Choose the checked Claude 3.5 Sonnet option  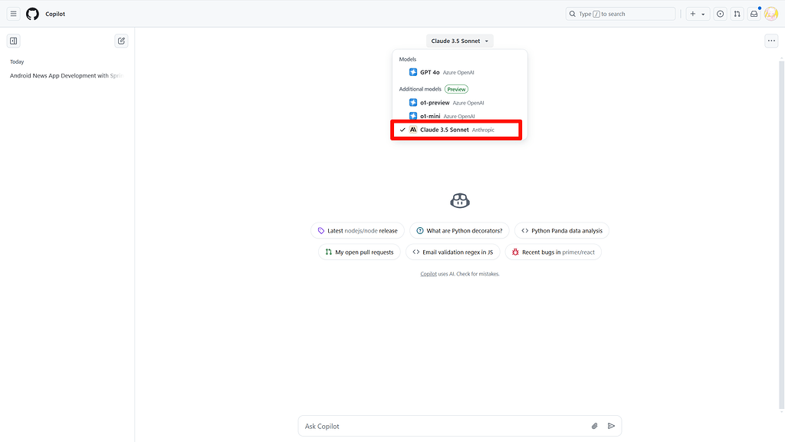[x=456, y=130]
